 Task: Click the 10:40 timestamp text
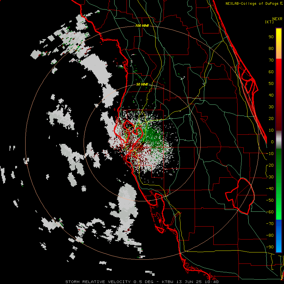coord(212,282)
